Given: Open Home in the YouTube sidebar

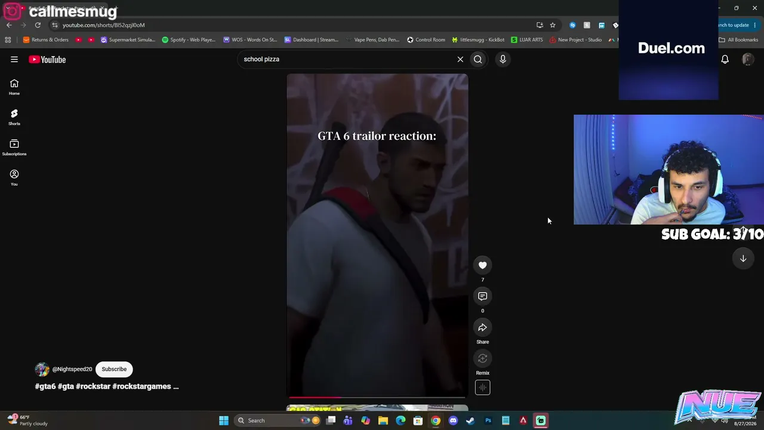Looking at the screenshot, I should (14, 87).
